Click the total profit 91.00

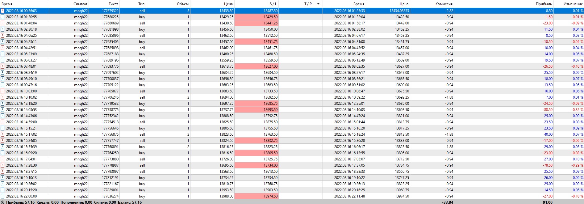(x=548, y=202)
